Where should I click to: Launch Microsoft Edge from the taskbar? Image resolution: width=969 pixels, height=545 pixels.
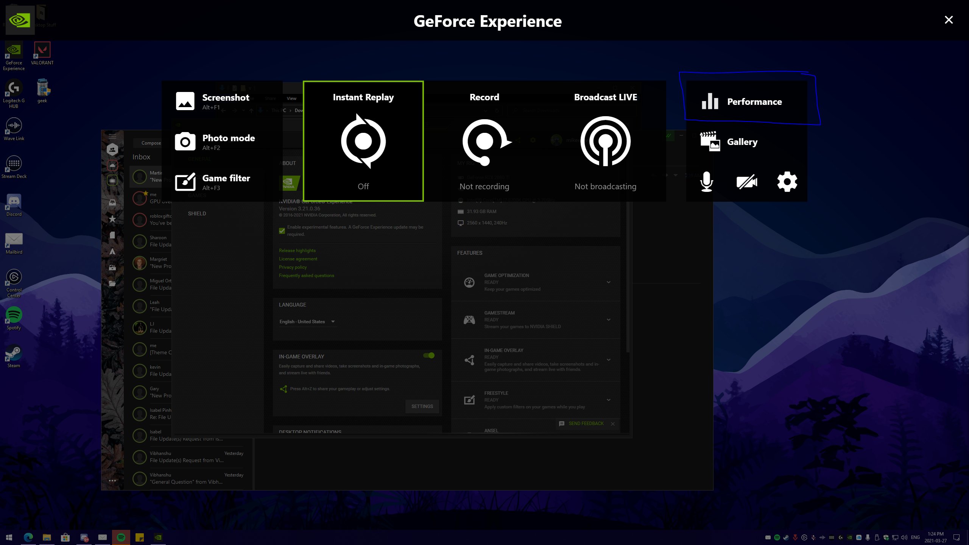coord(28,537)
